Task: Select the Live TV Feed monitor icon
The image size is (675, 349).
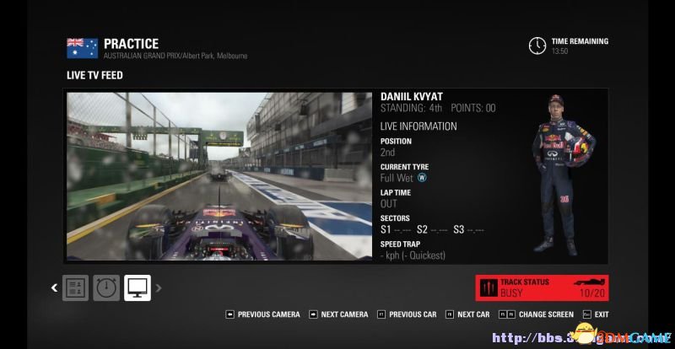Action: [x=138, y=288]
